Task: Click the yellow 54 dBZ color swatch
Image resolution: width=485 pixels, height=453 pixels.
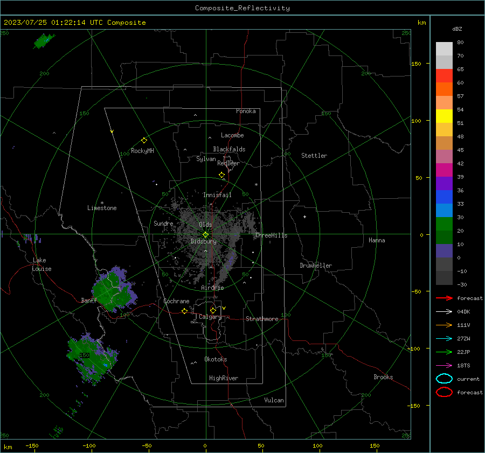Action: pos(444,116)
